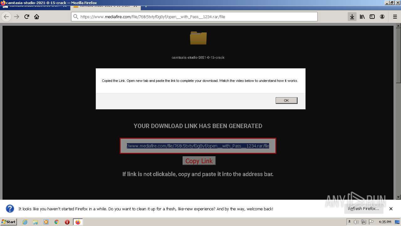Open the Library bookmarks and history icon
Viewport: 401px width, 226px height.
point(362,17)
